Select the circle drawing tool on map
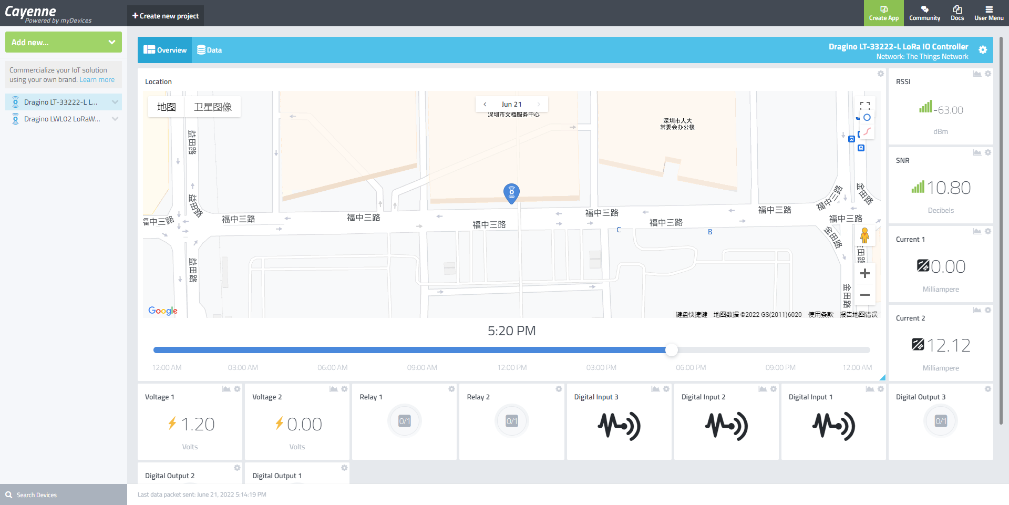Viewport: 1009px width, 505px height. (x=867, y=118)
